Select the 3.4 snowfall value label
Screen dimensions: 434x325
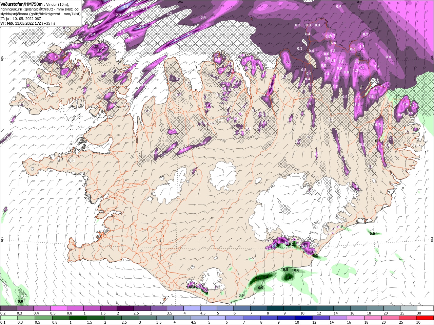point(93,34)
